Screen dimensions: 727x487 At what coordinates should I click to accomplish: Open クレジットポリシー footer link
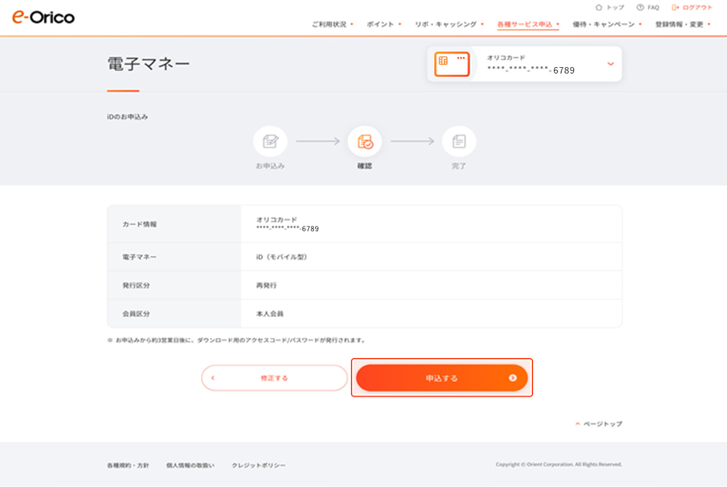pos(258,465)
